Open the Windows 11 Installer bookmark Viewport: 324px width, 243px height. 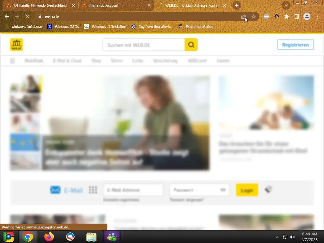pyautogui.click(x=105, y=27)
